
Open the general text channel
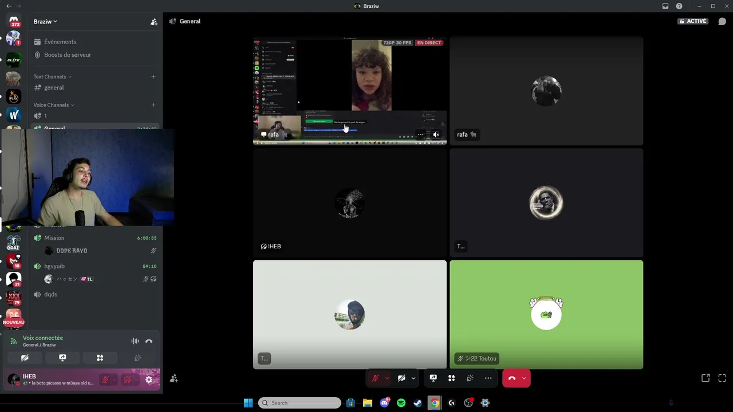point(95,88)
